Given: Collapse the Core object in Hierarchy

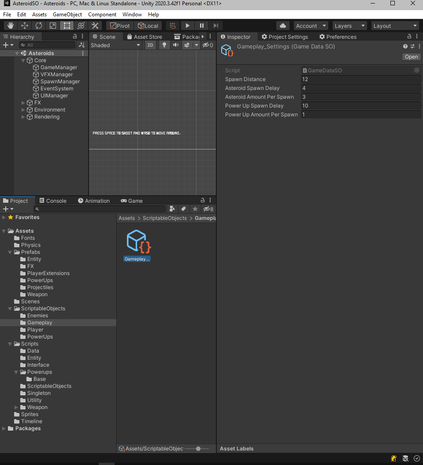Looking at the screenshot, I should [23, 60].
